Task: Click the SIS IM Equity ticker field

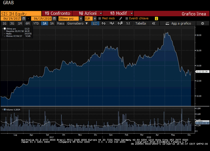Action: [21, 14]
